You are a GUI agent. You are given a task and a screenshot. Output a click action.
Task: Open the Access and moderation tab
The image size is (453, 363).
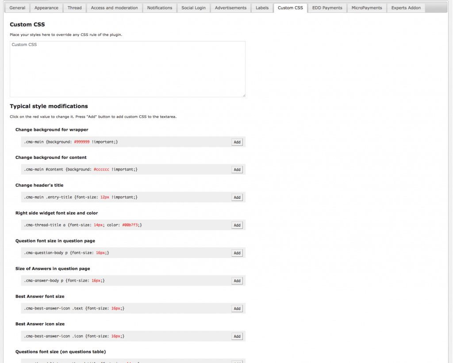(114, 8)
